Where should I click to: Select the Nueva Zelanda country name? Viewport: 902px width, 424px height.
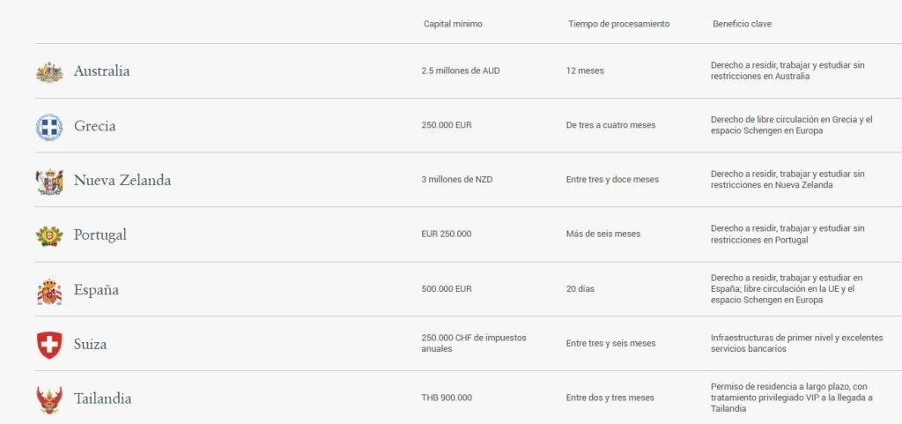[122, 180]
